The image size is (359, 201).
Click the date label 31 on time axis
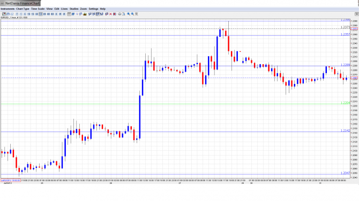[320, 183]
